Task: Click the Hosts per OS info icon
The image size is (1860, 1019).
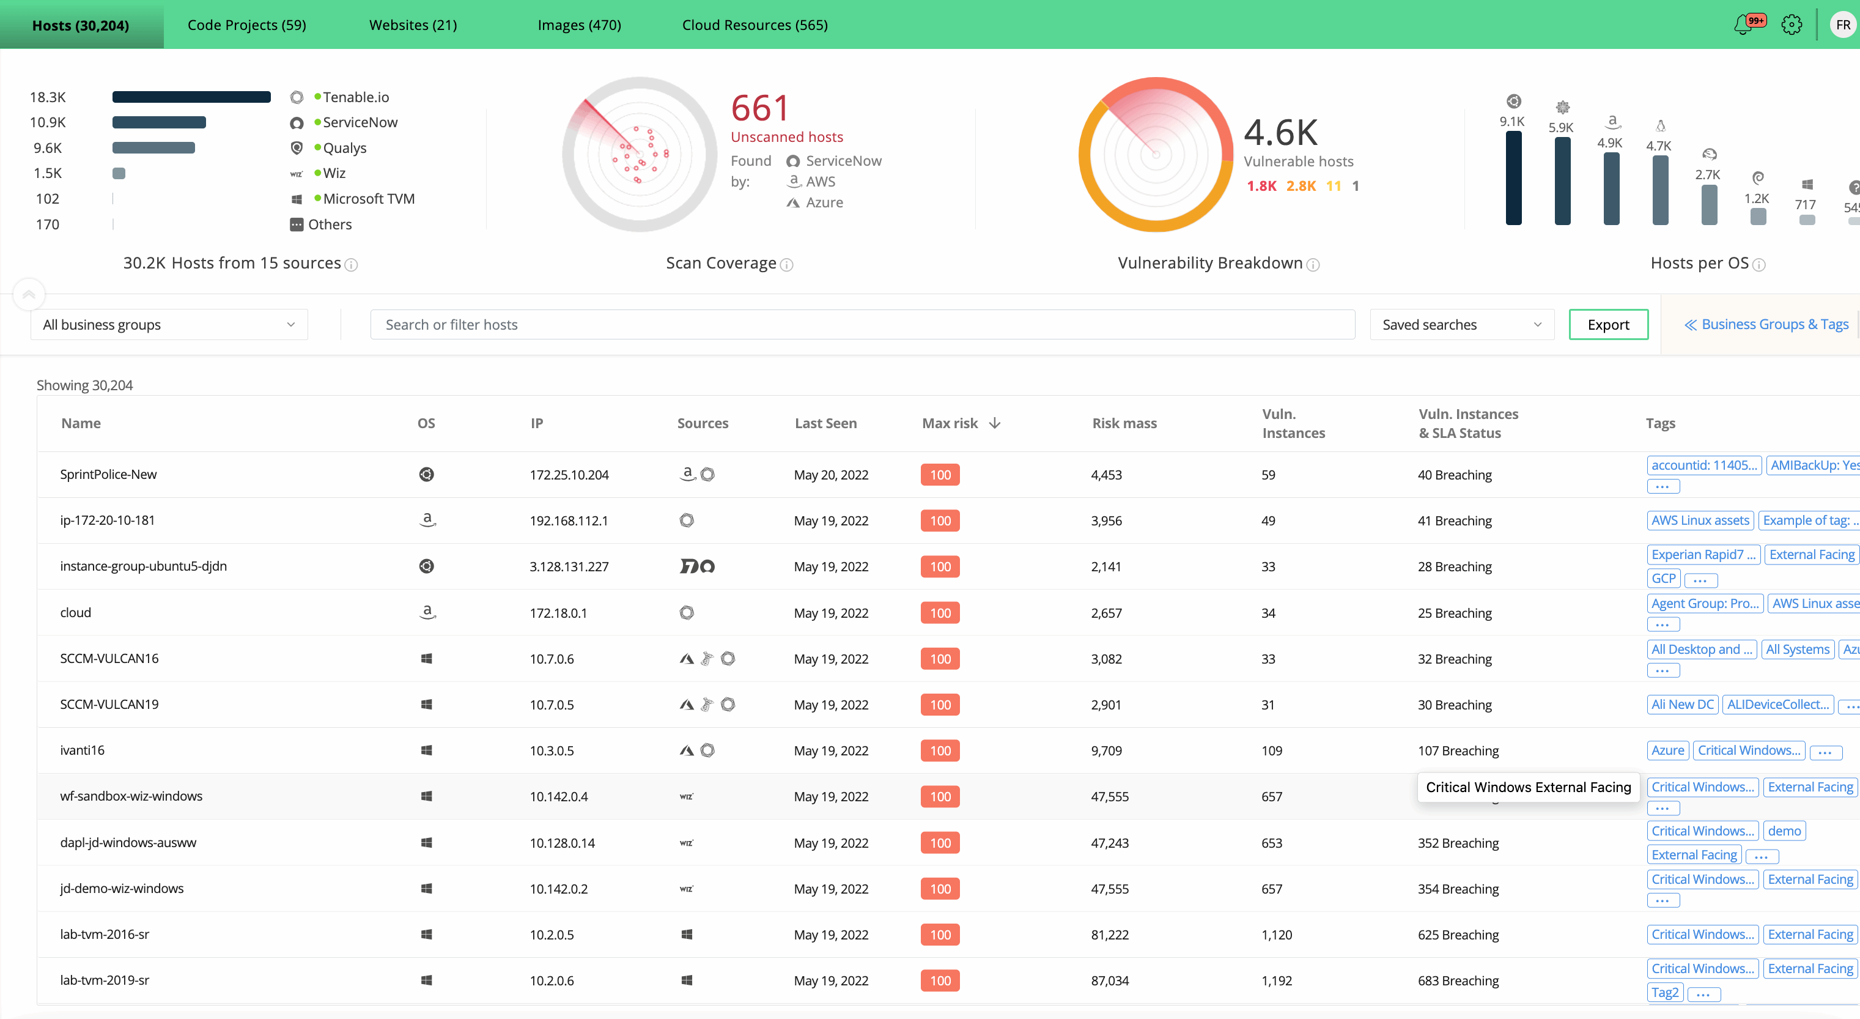Action: click(1760, 265)
